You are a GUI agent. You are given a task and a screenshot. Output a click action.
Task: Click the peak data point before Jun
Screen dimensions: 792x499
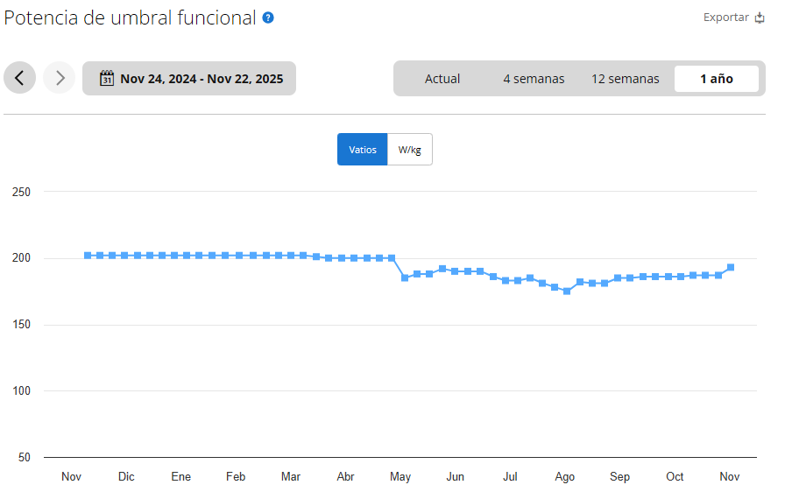click(442, 269)
